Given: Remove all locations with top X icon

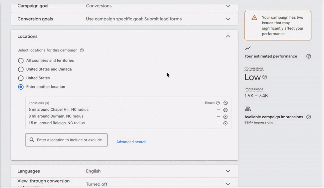Looking at the screenshot, I should coord(225,103).
